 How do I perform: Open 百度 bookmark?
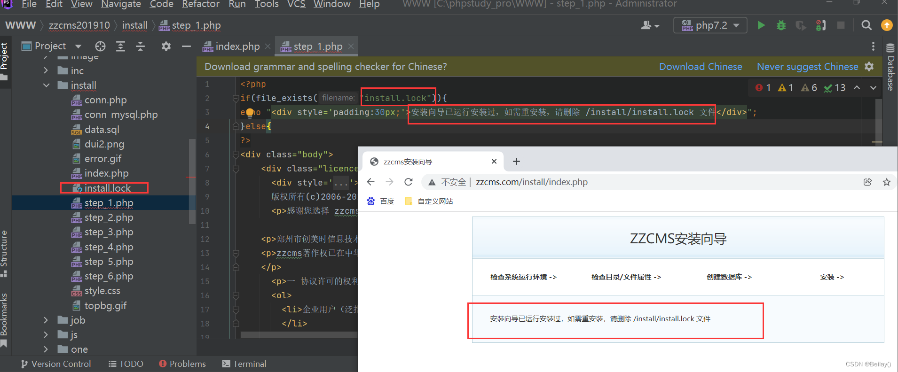tap(380, 201)
